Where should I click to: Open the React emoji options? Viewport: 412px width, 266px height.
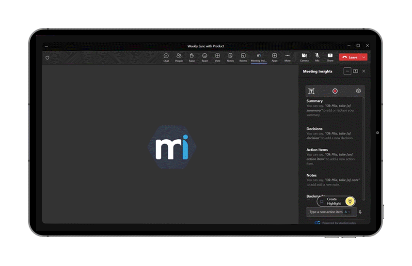click(205, 57)
